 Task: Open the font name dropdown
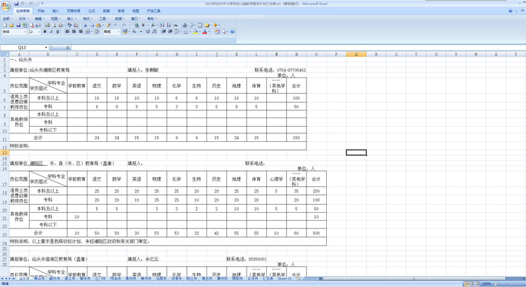25,32
